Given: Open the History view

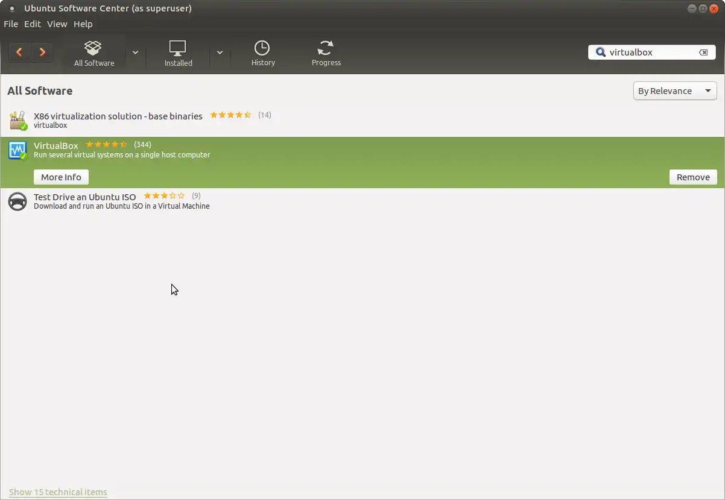Looking at the screenshot, I should pos(263,53).
